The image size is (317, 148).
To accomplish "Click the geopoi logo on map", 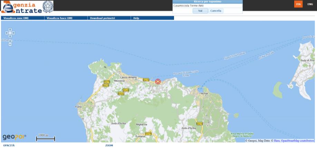I will pos(14,137).
